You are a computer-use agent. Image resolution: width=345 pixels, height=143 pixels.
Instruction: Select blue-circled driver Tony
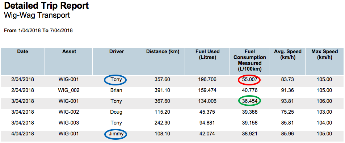pyautogui.click(x=115, y=80)
